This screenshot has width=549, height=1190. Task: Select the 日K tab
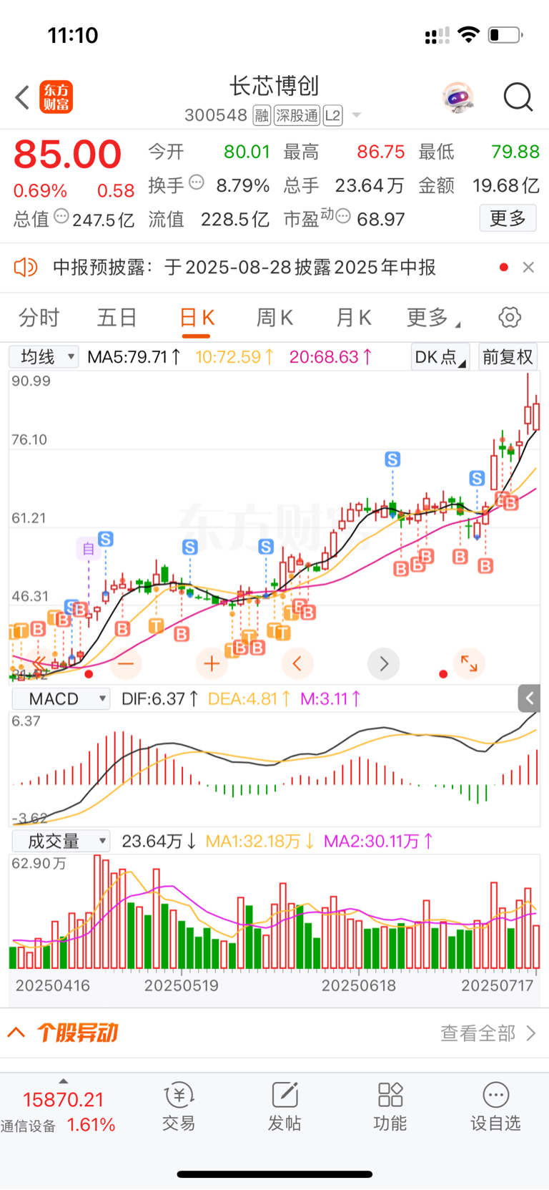pos(197,317)
